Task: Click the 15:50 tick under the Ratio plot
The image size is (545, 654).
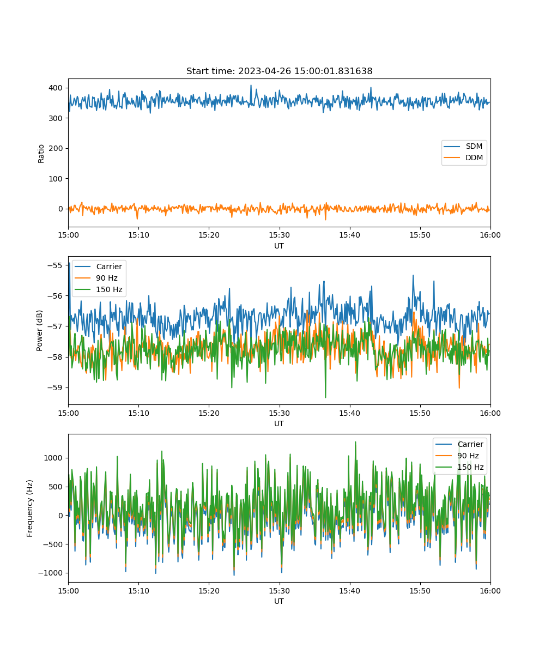Action: click(x=420, y=235)
